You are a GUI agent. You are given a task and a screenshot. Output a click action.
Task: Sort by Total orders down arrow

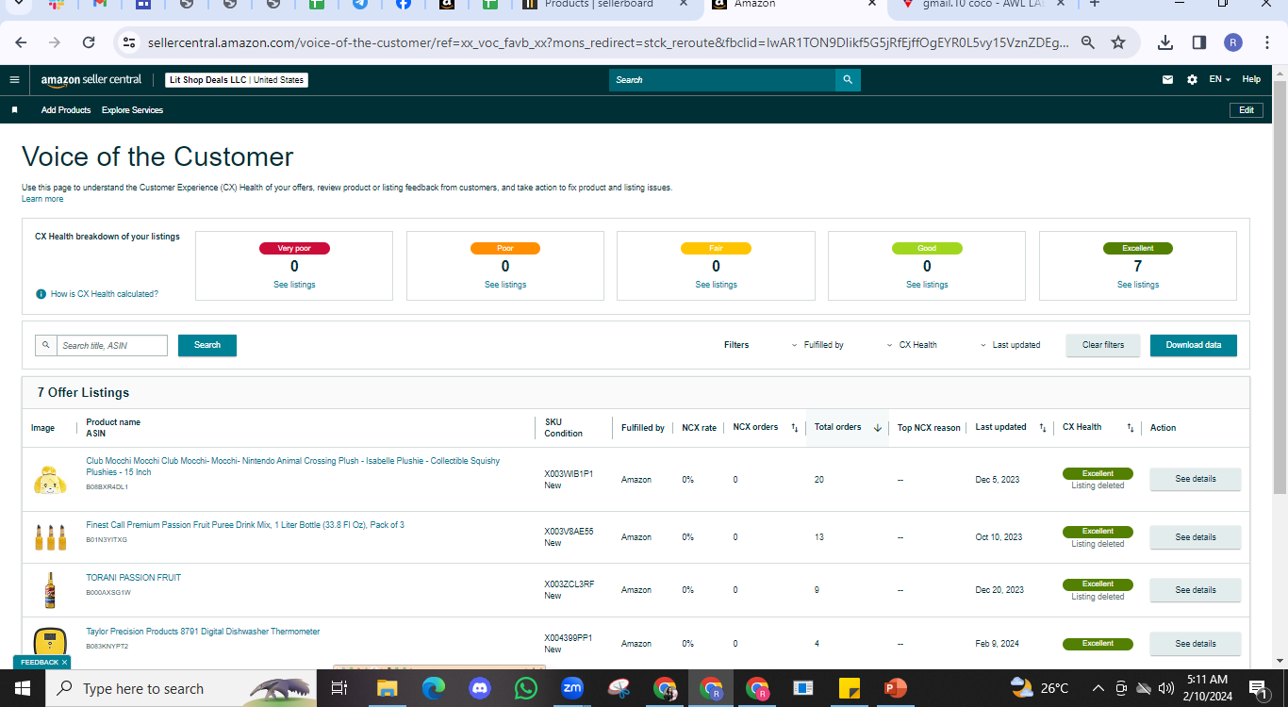point(878,428)
